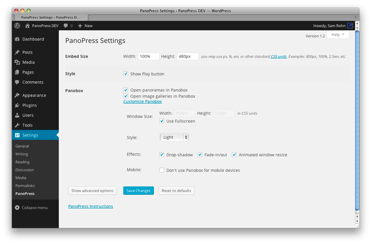Click the Save Changes button
The height and width of the screenshot is (244, 371).
138,191
